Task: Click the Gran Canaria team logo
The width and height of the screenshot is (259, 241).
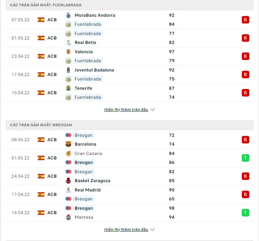Action: 68,153
